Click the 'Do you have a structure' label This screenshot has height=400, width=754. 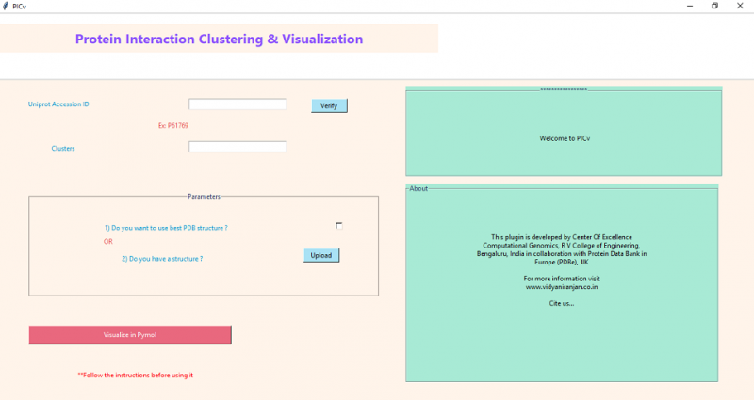coord(162,258)
